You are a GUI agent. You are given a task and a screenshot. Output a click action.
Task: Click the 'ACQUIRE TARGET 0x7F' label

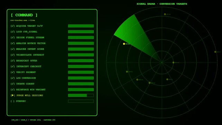pos(29,26)
